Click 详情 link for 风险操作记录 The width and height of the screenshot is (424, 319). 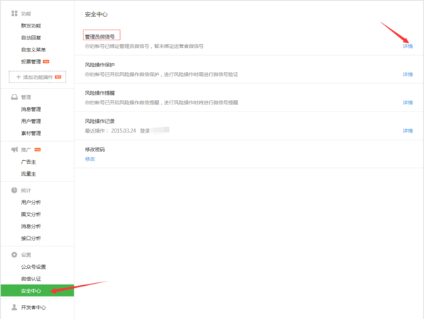pos(408,131)
